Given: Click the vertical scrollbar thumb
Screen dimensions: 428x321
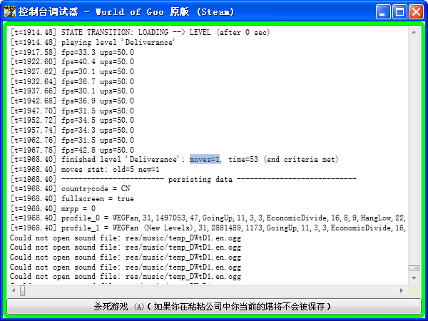Looking at the screenshot, I should (413, 267).
